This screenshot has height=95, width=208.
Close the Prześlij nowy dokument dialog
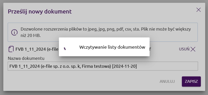(x=199, y=10)
